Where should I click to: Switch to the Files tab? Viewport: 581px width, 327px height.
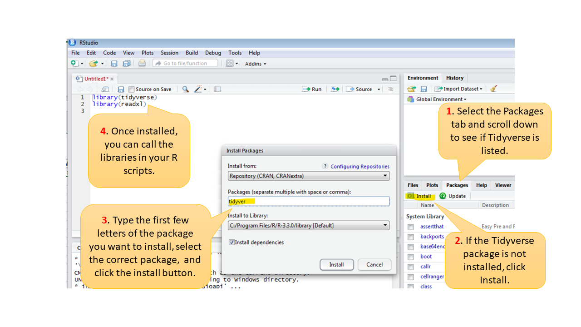coord(413,185)
